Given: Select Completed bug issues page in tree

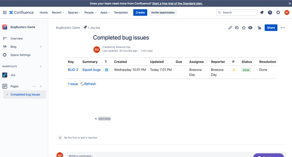Looking at the screenshot, I should point(25,94).
